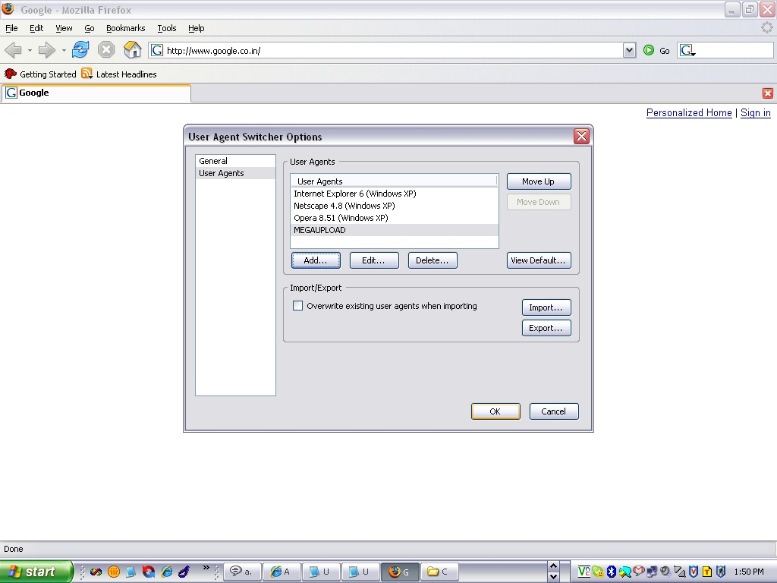Viewport: 777px width, 583px height.
Task: Open the Internet Explorer taskbar window button
Action: coord(281,572)
